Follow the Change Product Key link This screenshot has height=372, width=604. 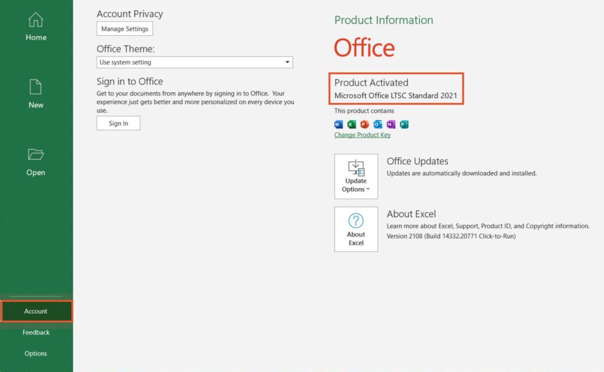pyautogui.click(x=362, y=135)
